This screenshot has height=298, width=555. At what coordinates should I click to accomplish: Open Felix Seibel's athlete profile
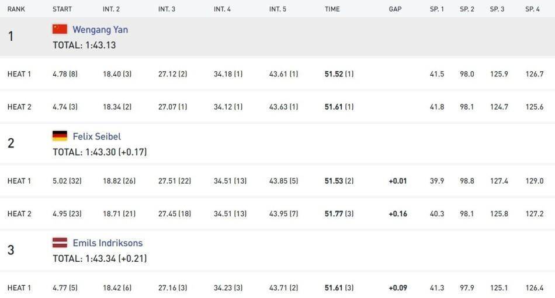(x=96, y=136)
